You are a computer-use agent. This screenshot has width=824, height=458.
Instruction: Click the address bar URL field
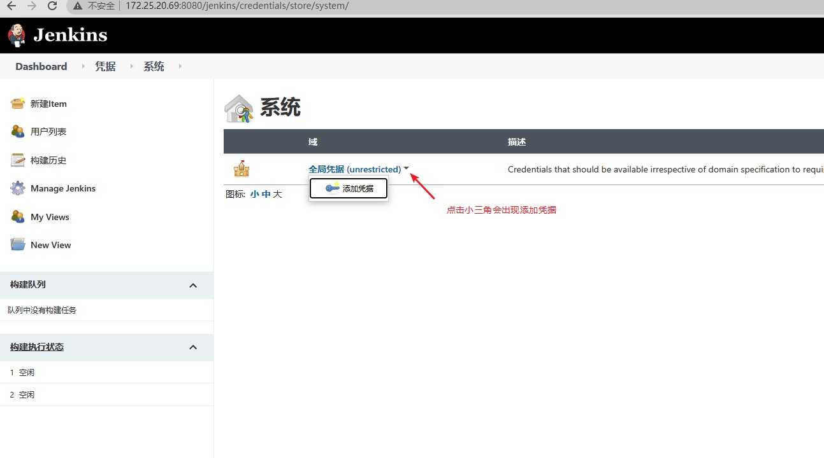coord(237,6)
